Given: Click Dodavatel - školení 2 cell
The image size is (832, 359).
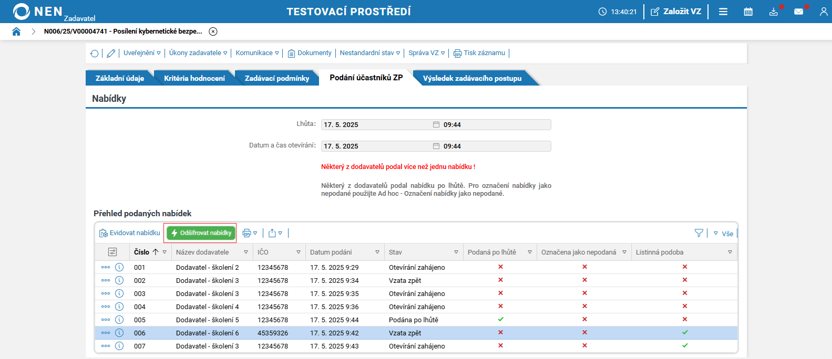Looking at the screenshot, I should tap(208, 267).
